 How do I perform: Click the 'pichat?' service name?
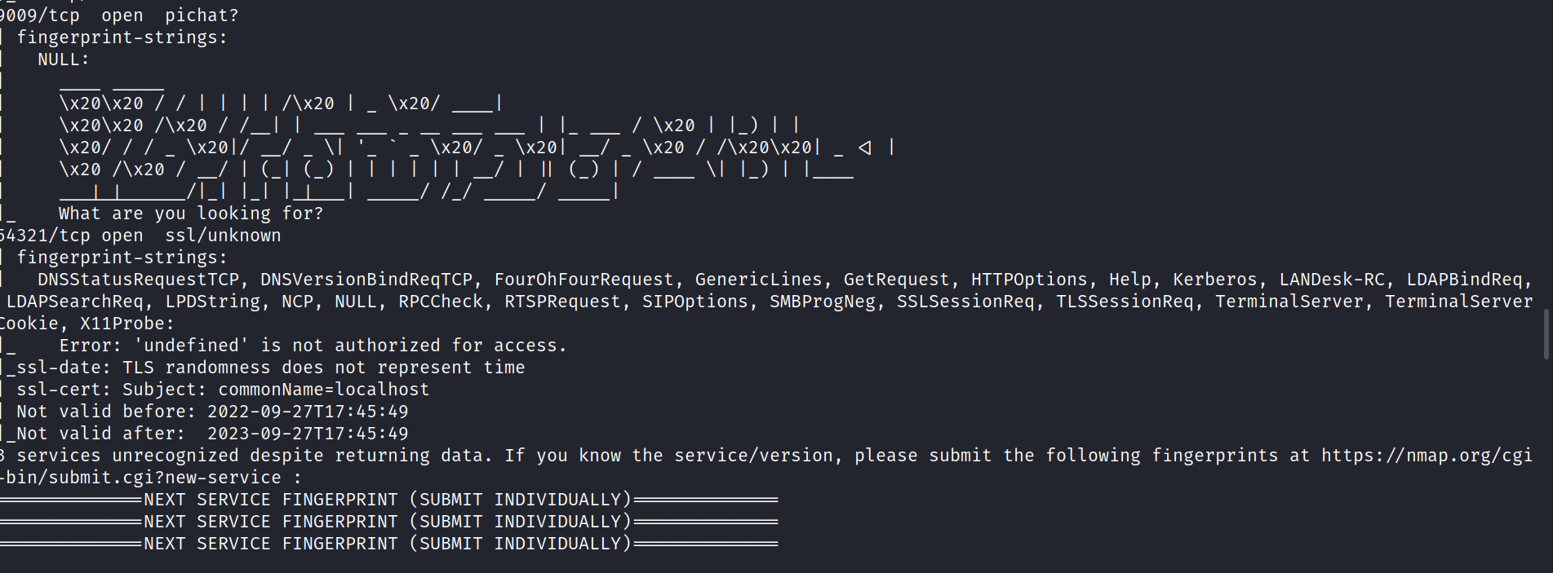(x=202, y=15)
